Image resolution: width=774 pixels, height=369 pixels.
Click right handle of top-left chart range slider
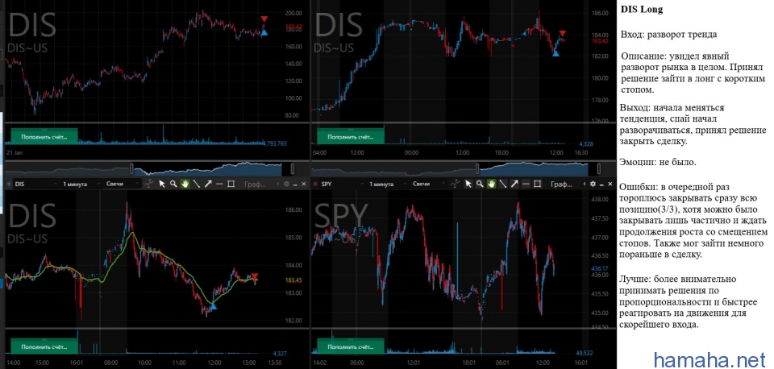(x=293, y=168)
